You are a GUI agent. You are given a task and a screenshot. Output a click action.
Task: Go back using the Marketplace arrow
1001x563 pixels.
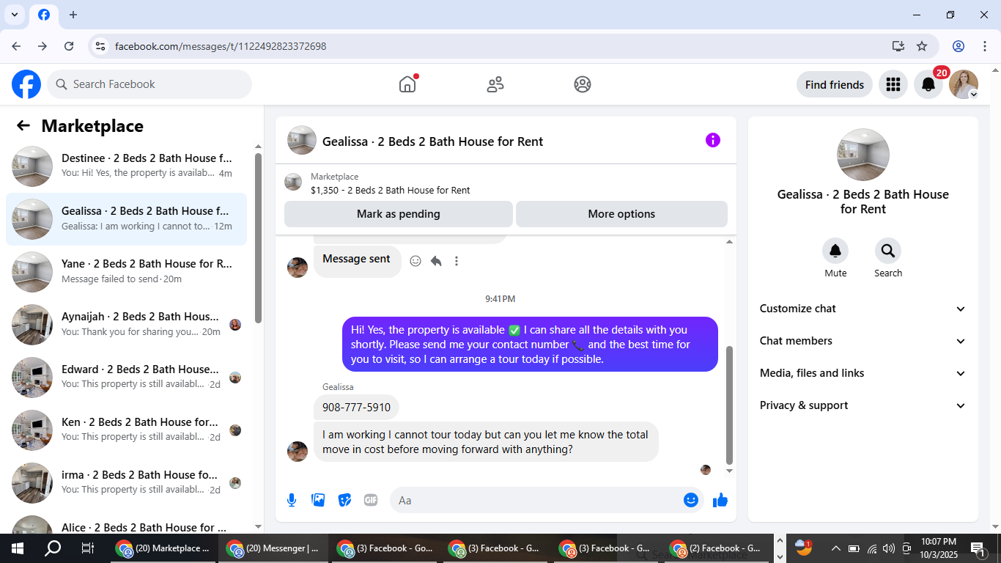pos(23,125)
